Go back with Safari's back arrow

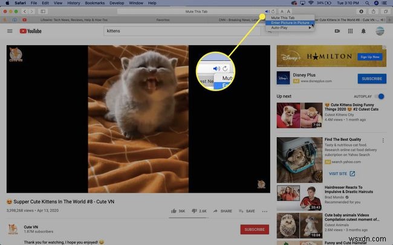click(x=25, y=11)
